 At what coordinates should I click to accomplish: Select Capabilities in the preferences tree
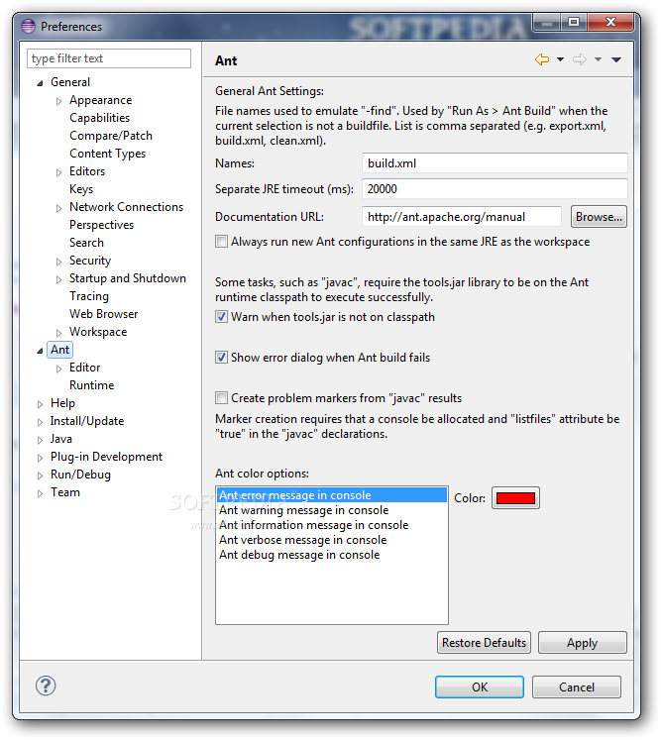[100, 118]
